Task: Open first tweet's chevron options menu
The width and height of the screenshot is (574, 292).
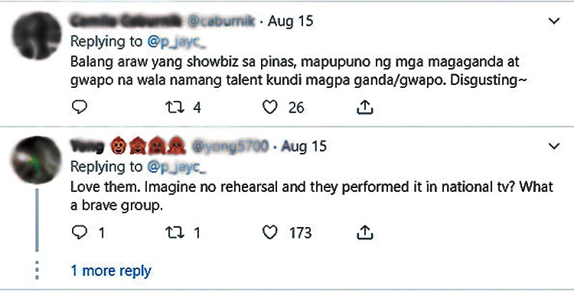Action: pos(554,21)
